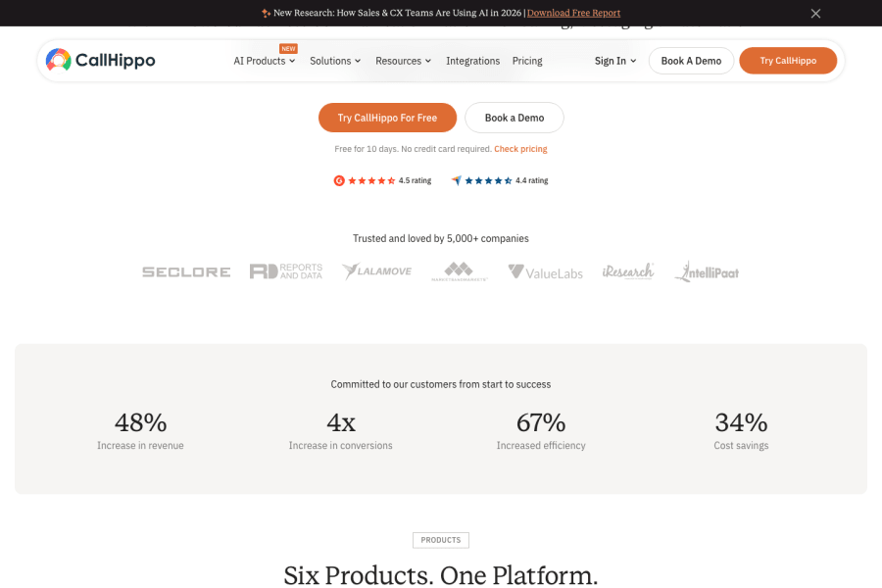Expand the Solutions menu
Viewport: 882px width, 588px height.
pyautogui.click(x=334, y=61)
